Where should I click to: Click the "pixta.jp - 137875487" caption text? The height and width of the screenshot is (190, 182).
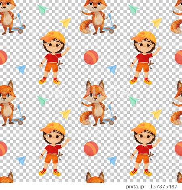152,187
